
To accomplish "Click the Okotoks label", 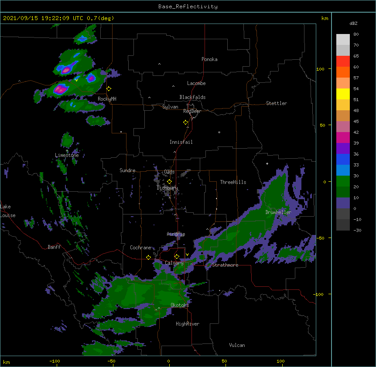I will (180, 305).
